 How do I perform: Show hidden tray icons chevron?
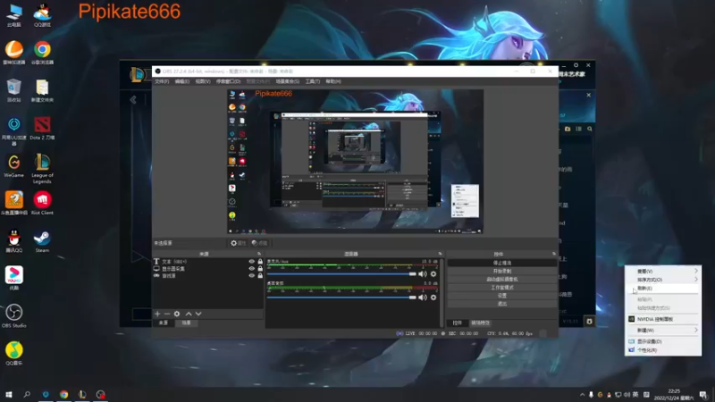[583, 395]
